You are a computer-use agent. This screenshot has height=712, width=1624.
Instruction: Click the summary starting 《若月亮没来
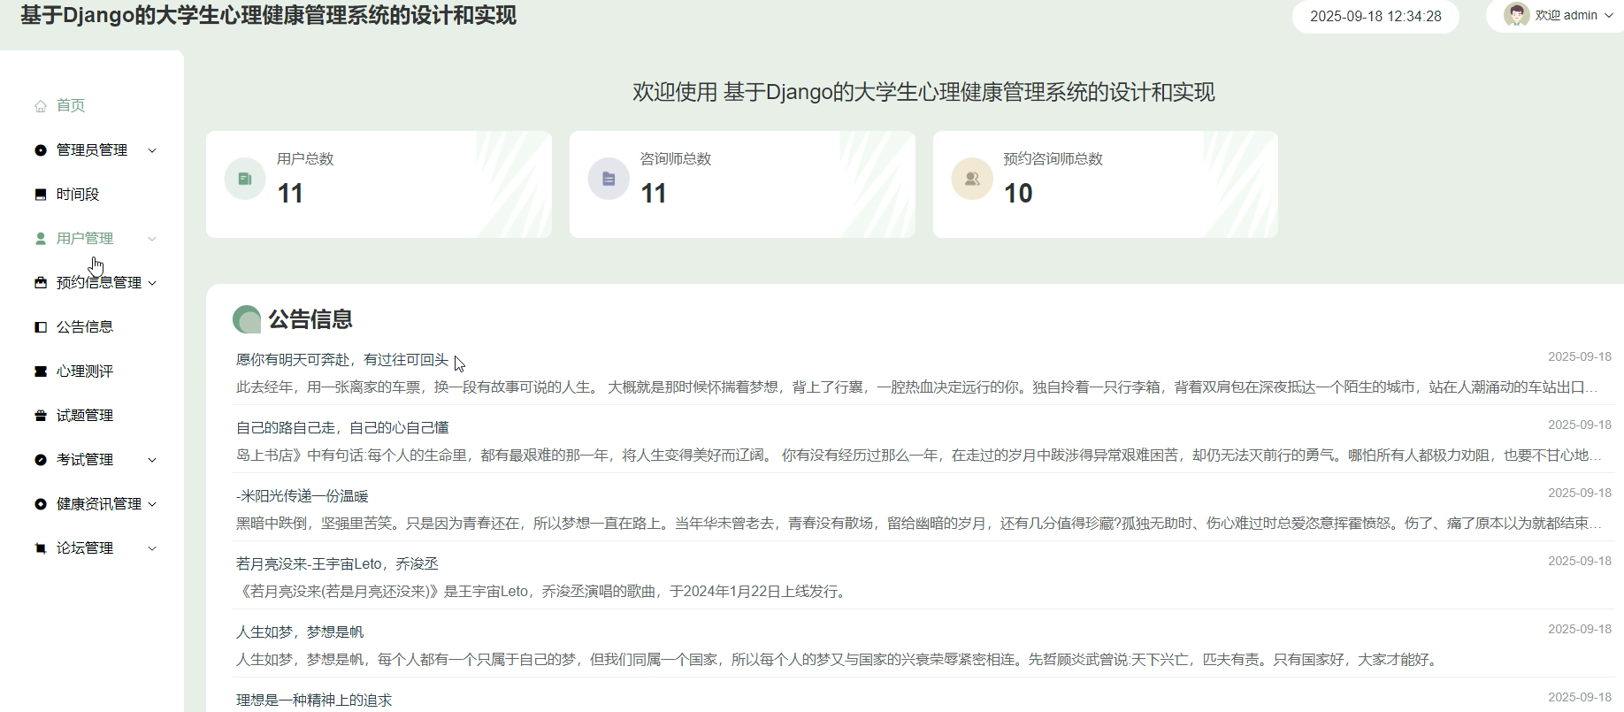[x=543, y=592]
